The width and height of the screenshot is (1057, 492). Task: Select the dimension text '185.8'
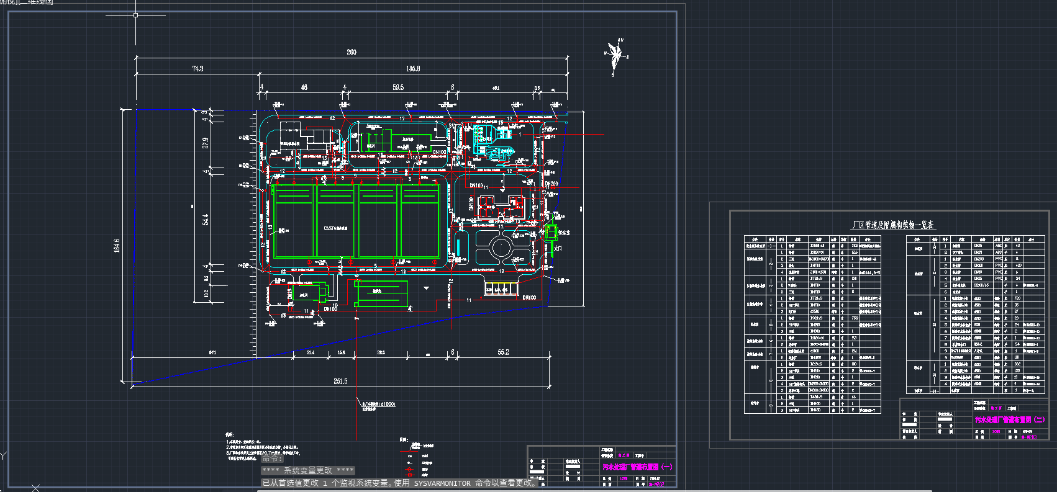413,69
